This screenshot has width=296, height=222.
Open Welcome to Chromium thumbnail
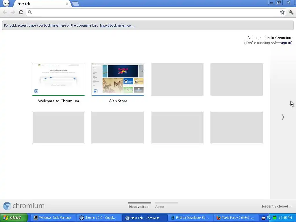58,79
